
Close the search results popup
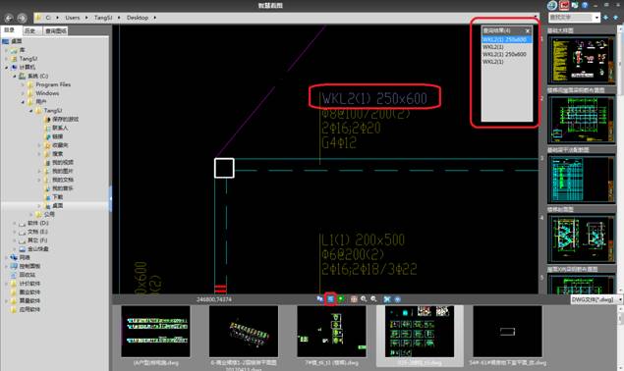click(x=528, y=30)
